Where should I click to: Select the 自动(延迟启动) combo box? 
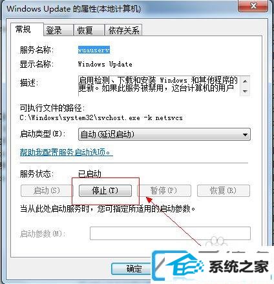[164, 135]
